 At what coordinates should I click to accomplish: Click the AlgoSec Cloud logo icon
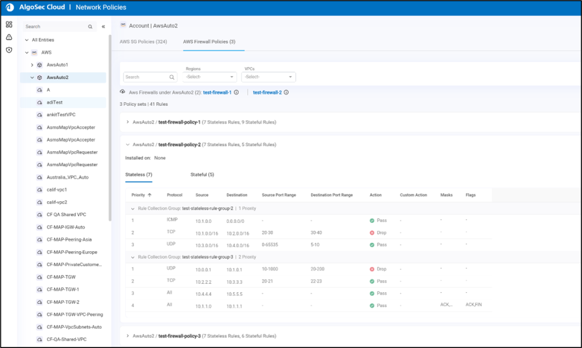10,7
